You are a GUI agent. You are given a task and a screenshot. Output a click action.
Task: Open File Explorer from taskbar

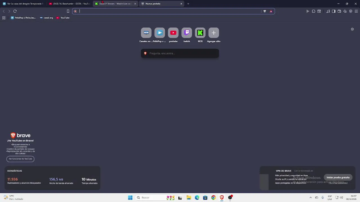click(x=189, y=198)
